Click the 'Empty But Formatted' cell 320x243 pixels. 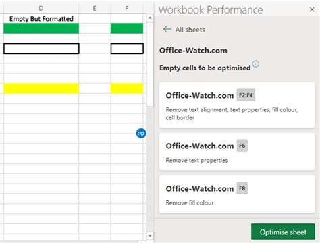[41, 18]
